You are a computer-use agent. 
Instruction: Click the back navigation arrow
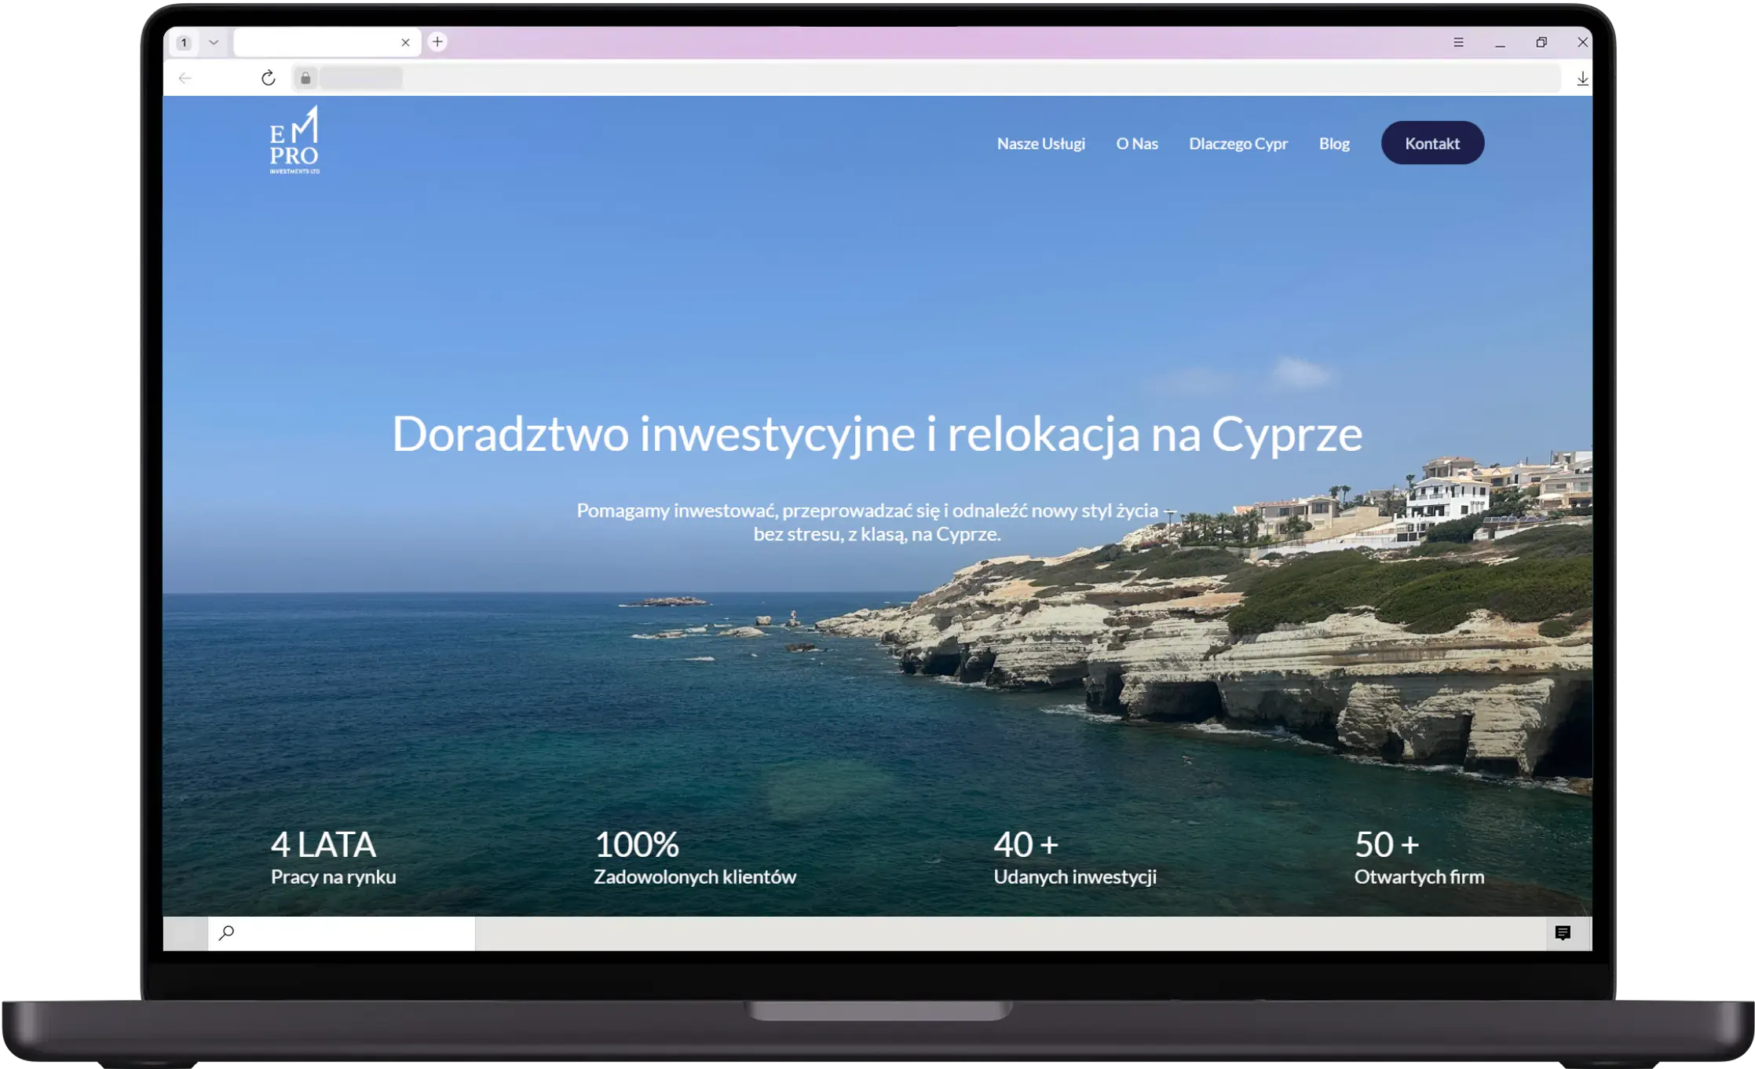coord(185,78)
